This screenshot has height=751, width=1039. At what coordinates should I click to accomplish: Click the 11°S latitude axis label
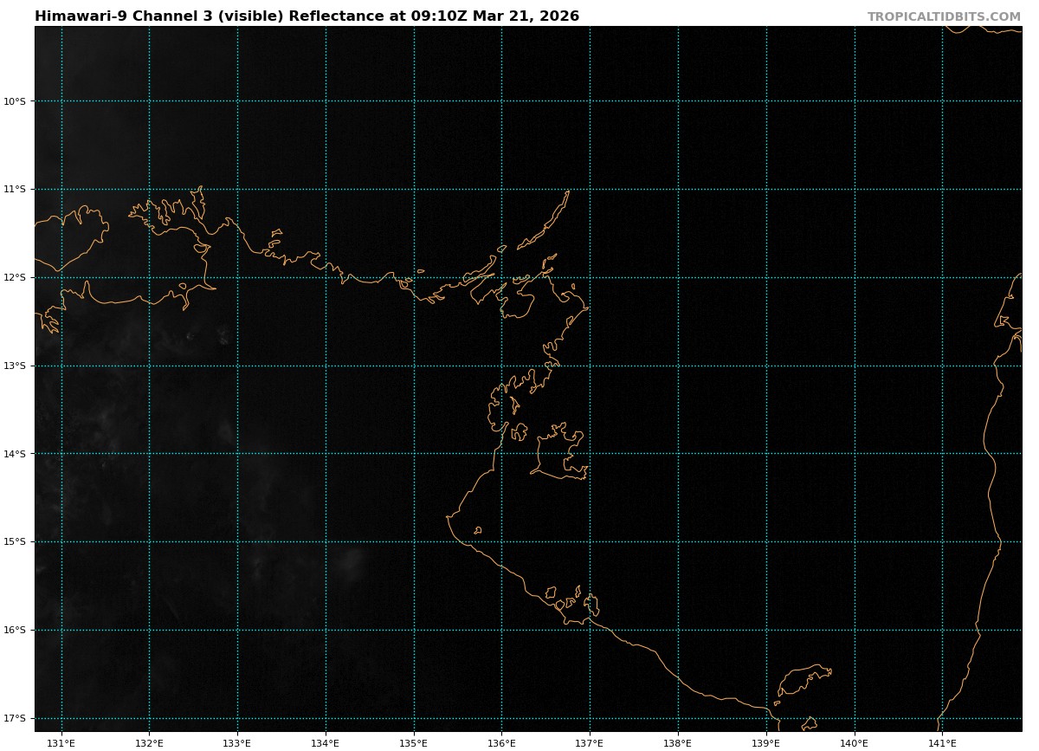click(15, 190)
